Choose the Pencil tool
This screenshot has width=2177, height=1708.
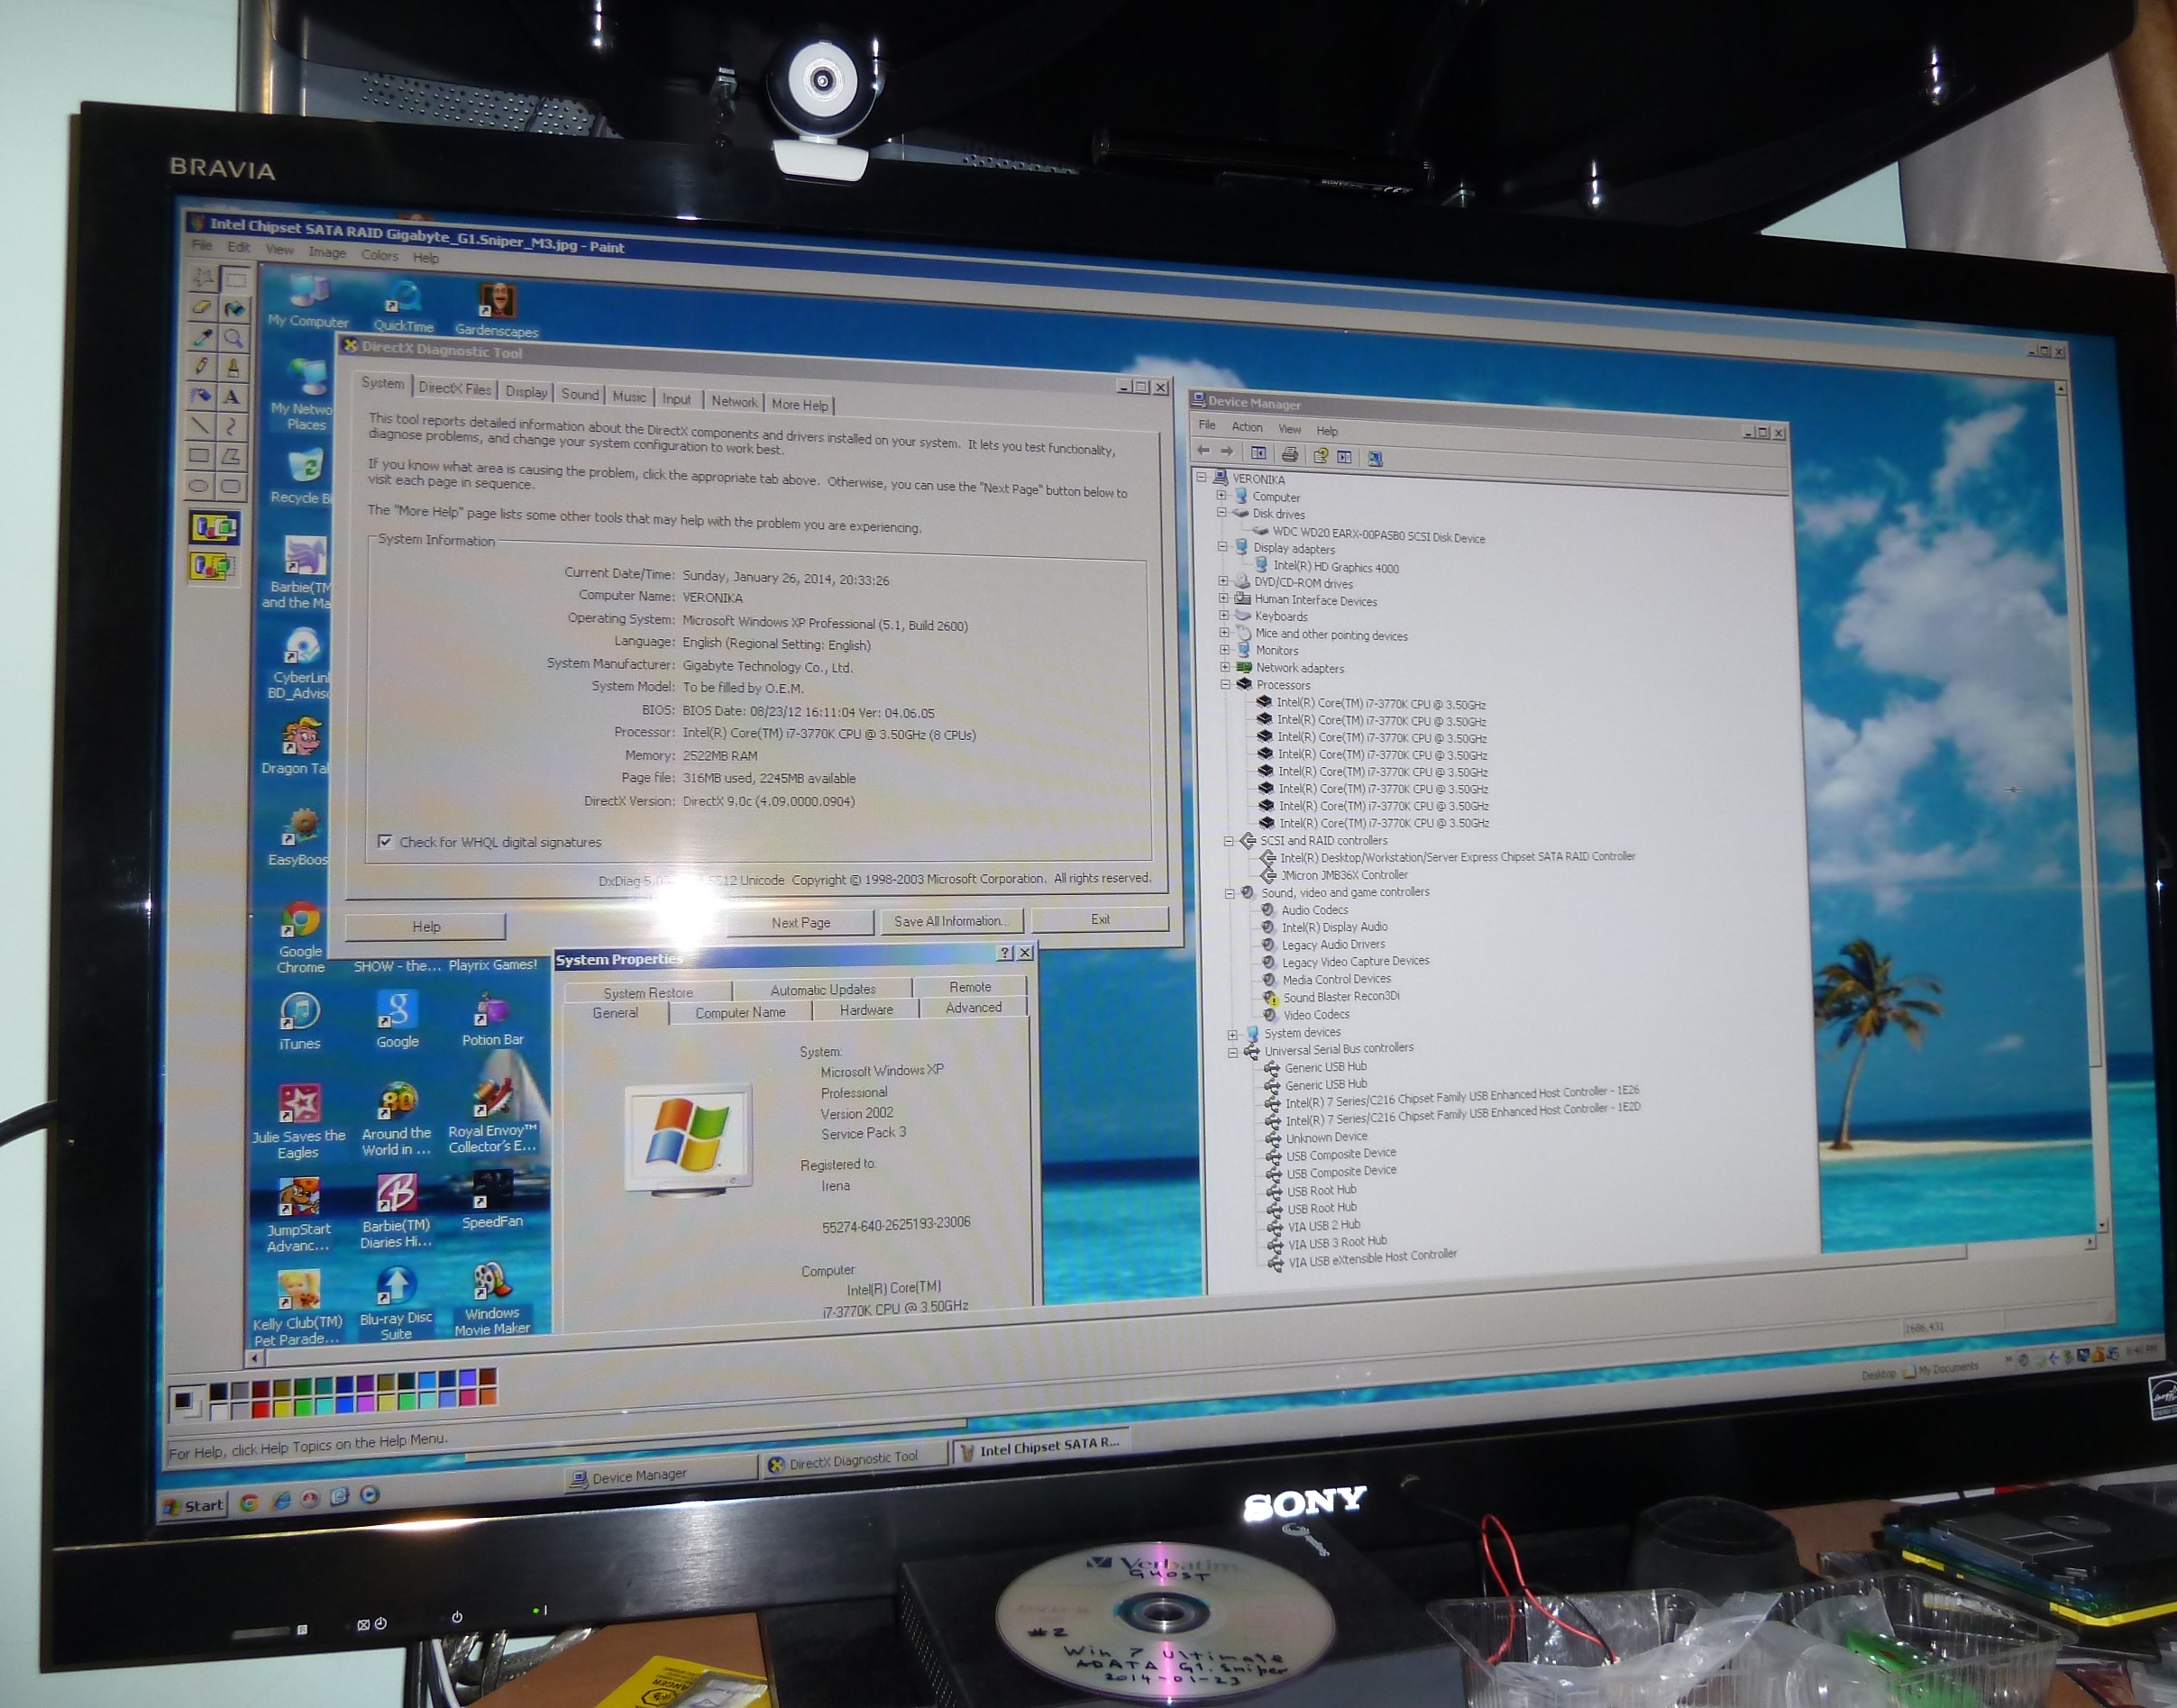tap(201, 366)
